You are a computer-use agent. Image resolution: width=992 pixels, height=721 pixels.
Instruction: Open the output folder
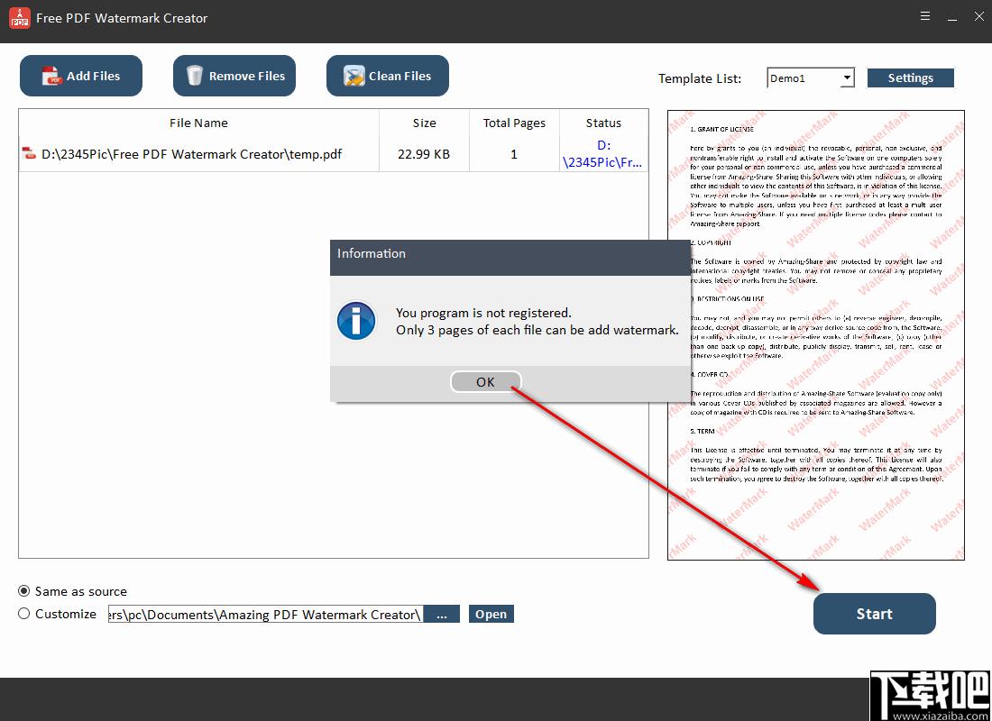tap(491, 614)
